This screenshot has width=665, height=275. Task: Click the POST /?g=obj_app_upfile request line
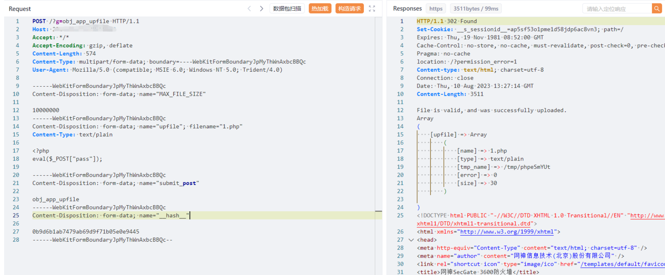click(x=86, y=21)
